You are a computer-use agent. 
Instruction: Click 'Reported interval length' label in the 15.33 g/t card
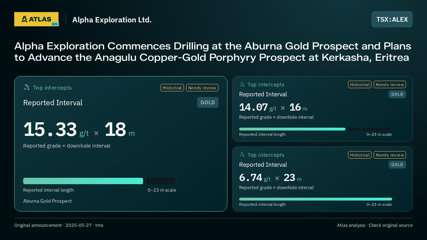click(48, 190)
